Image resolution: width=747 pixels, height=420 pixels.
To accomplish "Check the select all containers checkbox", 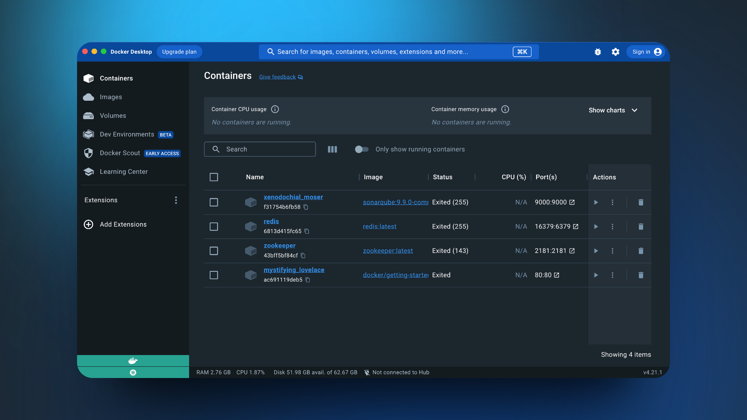I will point(214,177).
